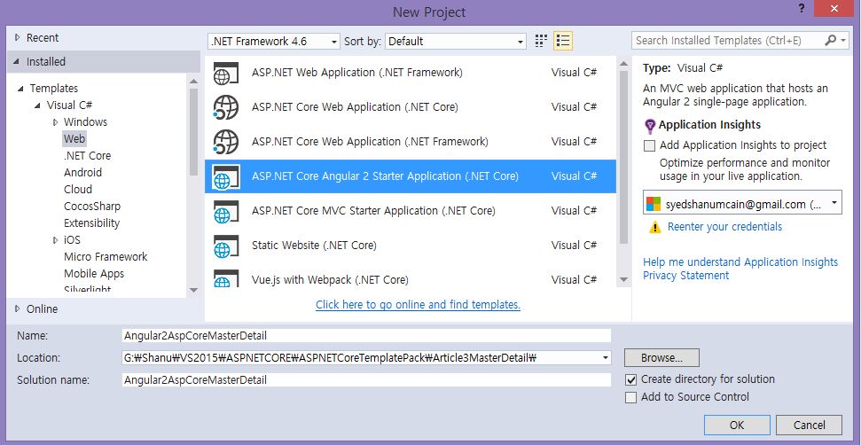Switch to medium icons list view
The width and height of the screenshot is (861, 445).
pos(563,41)
